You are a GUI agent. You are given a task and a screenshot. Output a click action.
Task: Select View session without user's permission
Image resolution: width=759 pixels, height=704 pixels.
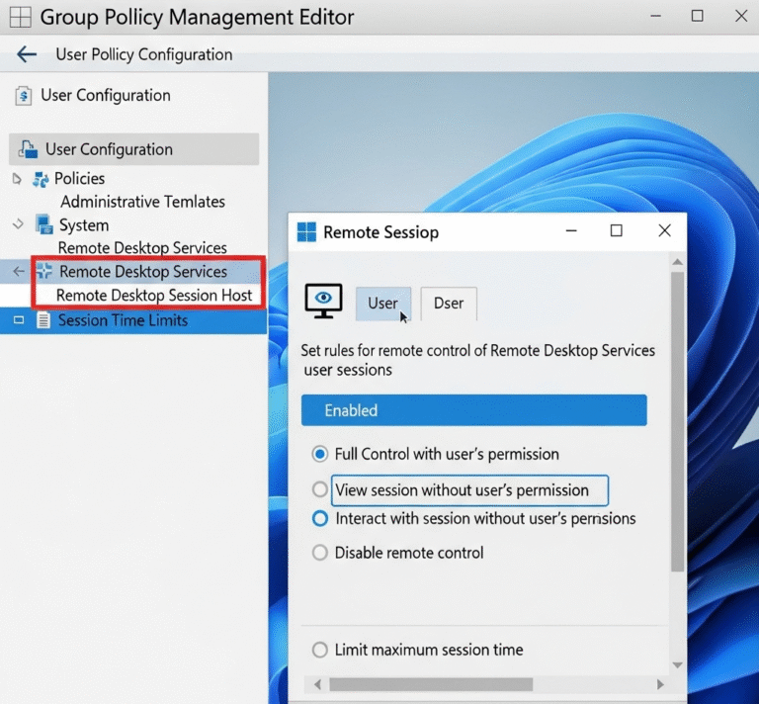pyautogui.click(x=319, y=489)
